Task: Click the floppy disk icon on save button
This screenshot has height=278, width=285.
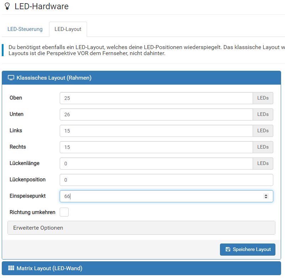Action: (x=228, y=250)
